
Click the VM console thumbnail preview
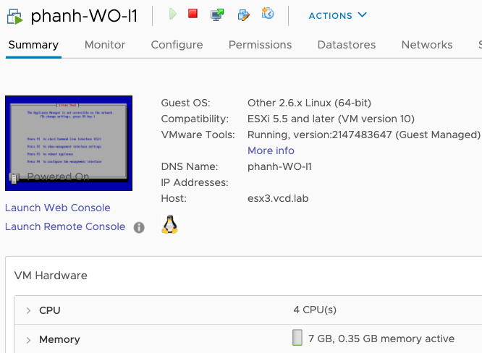tap(69, 143)
